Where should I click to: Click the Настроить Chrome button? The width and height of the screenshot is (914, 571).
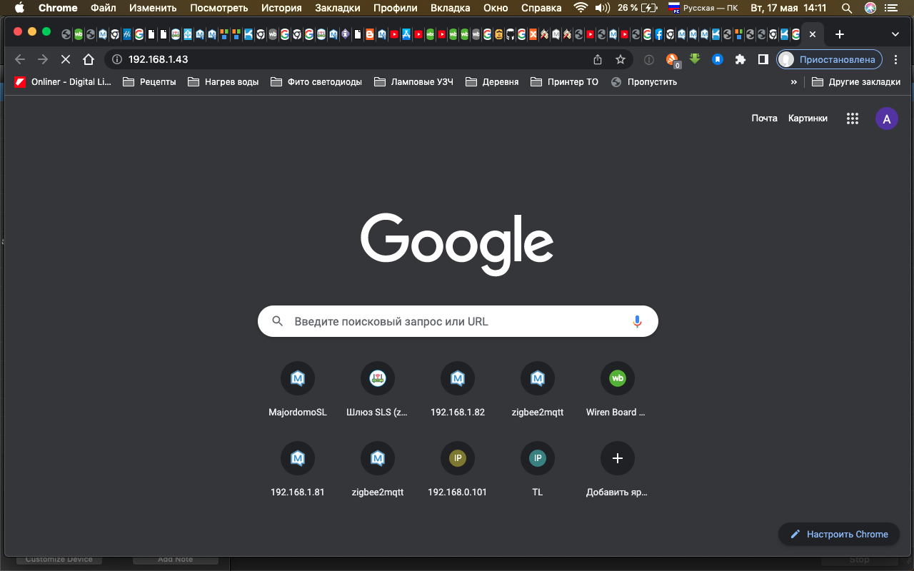click(x=839, y=534)
